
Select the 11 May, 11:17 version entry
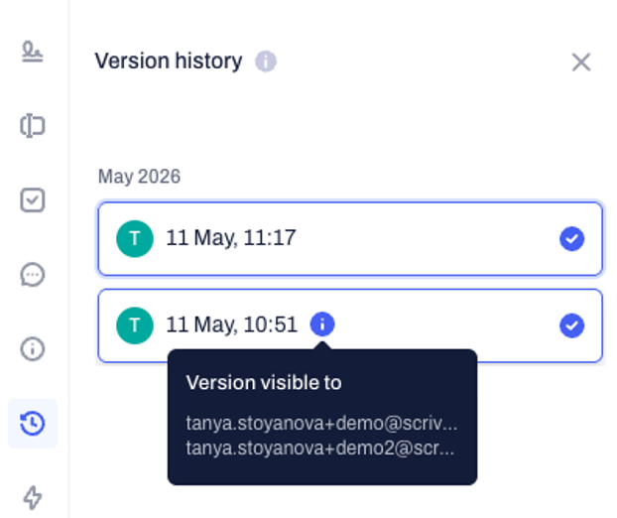pos(350,238)
